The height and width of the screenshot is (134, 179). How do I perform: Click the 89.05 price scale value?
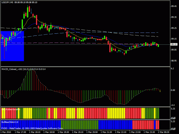(174, 50)
